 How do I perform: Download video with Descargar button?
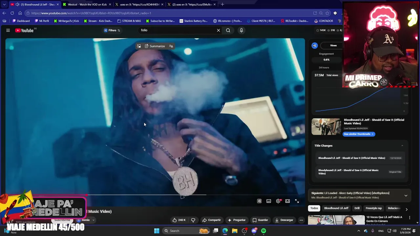click(284, 220)
